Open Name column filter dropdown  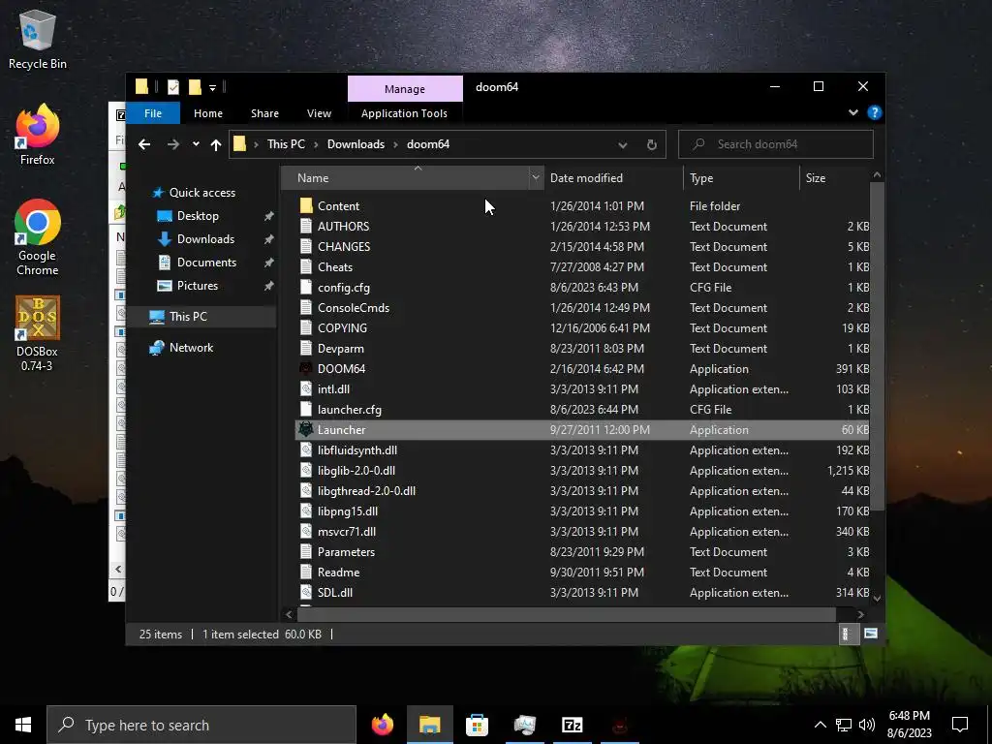pyautogui.click(x=536, y=178)
